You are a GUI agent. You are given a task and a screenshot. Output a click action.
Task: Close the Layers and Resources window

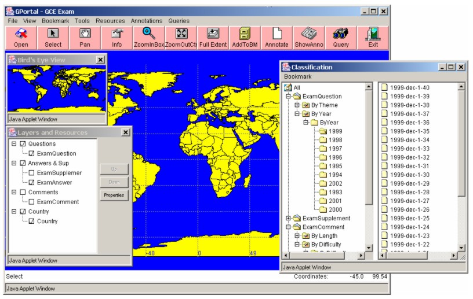[x=125, y=132]
